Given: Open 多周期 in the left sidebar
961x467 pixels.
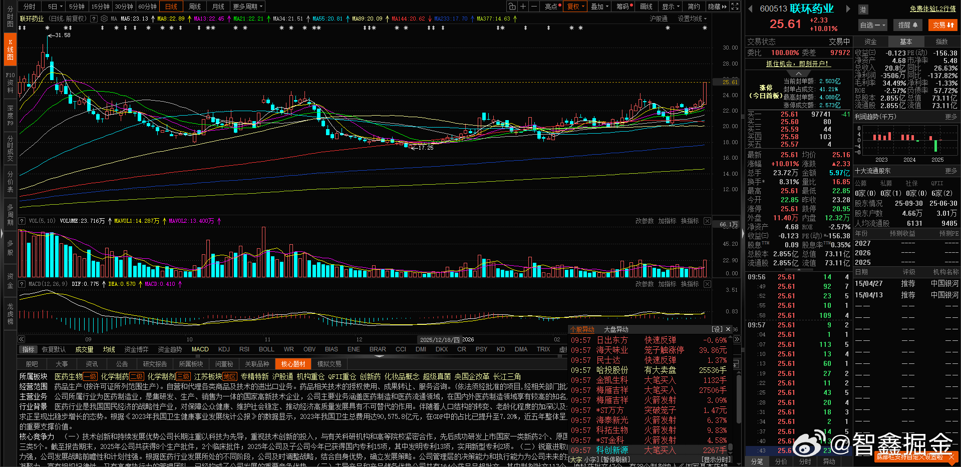Looking at the screenshot, I should [x=10, y=215].
